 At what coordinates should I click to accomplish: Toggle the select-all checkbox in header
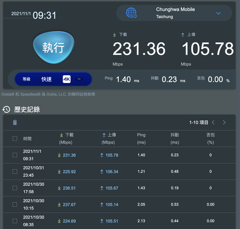[15, 139]
